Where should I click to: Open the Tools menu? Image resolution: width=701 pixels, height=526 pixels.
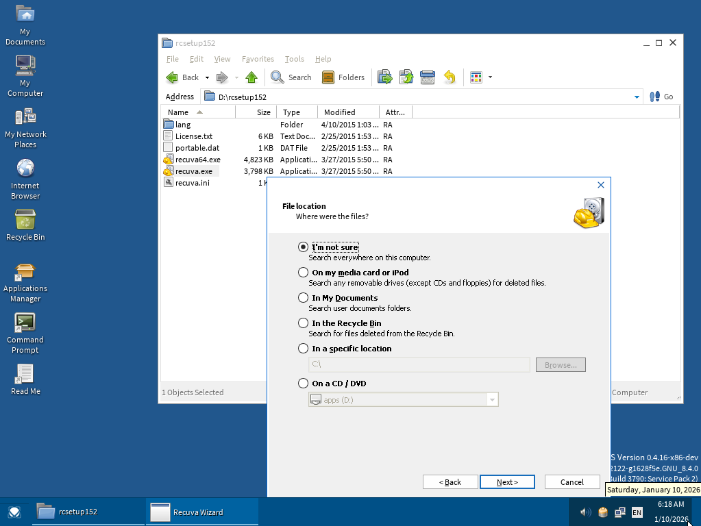click(294, 59)
